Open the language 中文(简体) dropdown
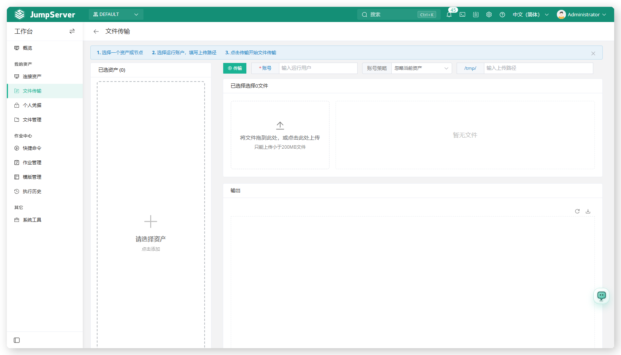 coord(531,14)
